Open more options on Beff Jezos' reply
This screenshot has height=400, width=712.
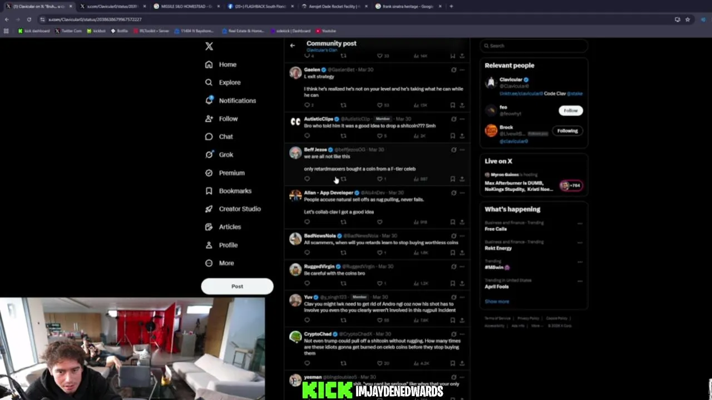click(462, 150)
